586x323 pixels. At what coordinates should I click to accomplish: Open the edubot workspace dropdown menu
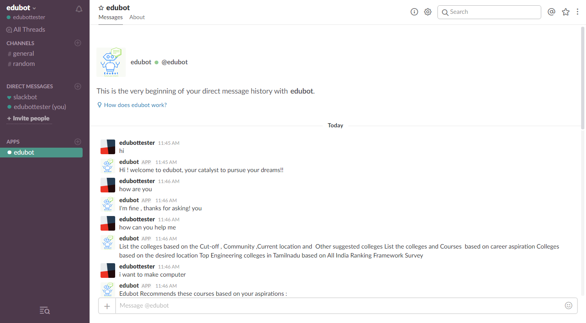[x=22, y=8]
